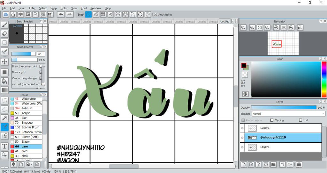The width and height of the screenshot is (327, 173).
Task: Delete layer with the trash icon
Action: (299, 164)
